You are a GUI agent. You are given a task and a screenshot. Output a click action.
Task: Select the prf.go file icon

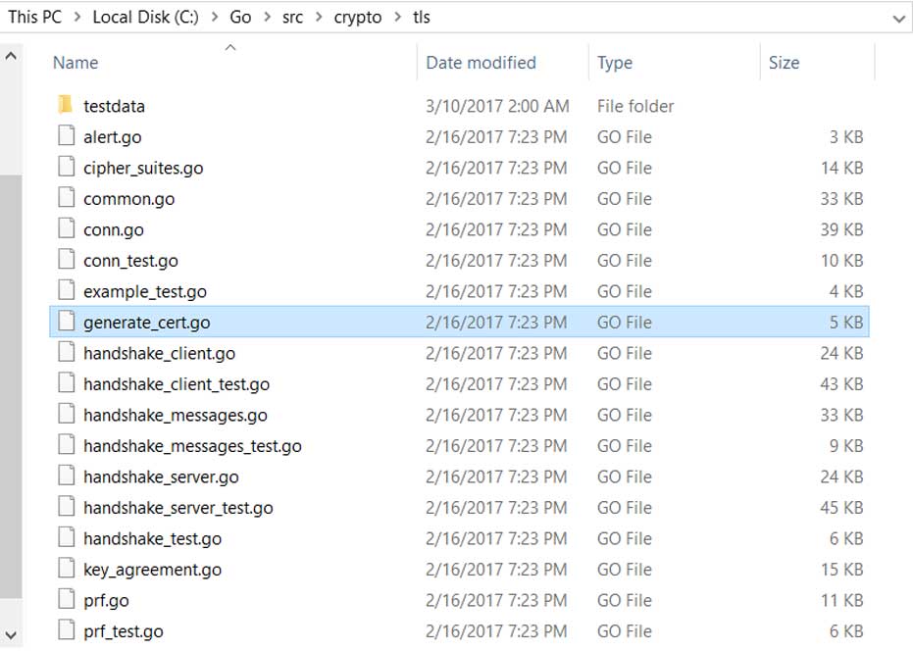tap(67, 598)
